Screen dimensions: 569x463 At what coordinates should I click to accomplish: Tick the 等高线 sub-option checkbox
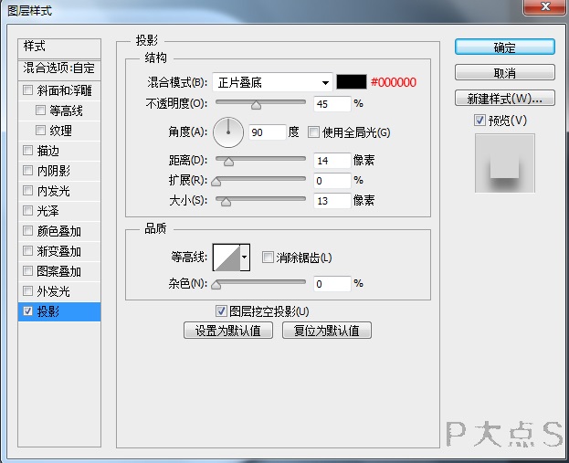click(40, 110)
